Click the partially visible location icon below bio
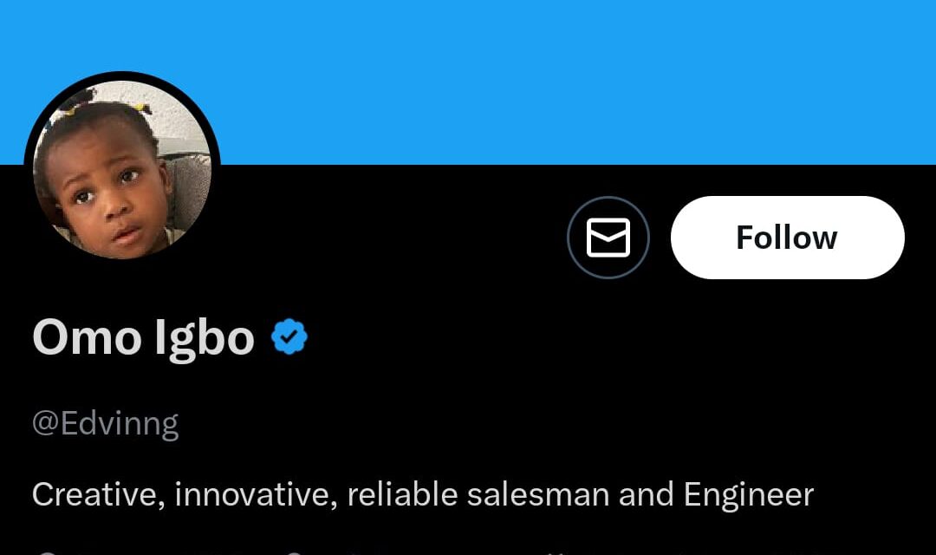 click(x=49, y=552)
